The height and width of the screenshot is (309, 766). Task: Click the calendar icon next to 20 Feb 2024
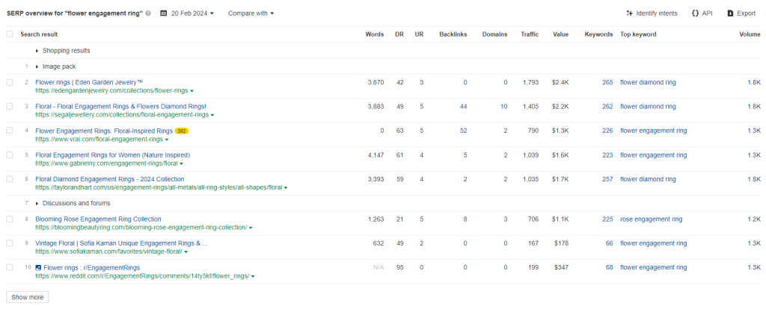(164, 13)
